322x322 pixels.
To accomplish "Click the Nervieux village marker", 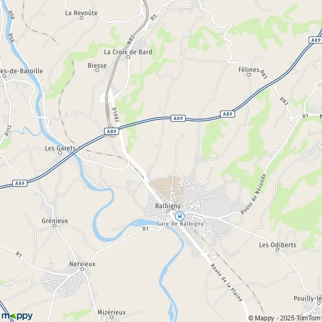I will 82,269.
